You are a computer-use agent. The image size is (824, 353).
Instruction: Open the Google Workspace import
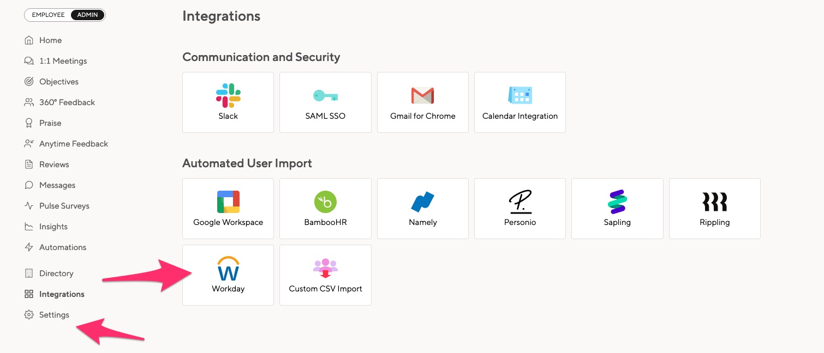pyautogui.click(x=228, y=208)
